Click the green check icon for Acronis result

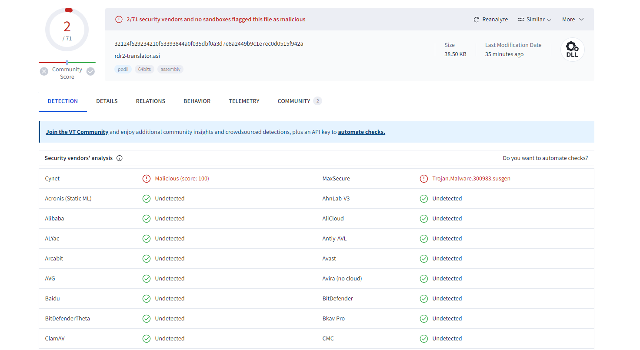[x=147, y=199]
